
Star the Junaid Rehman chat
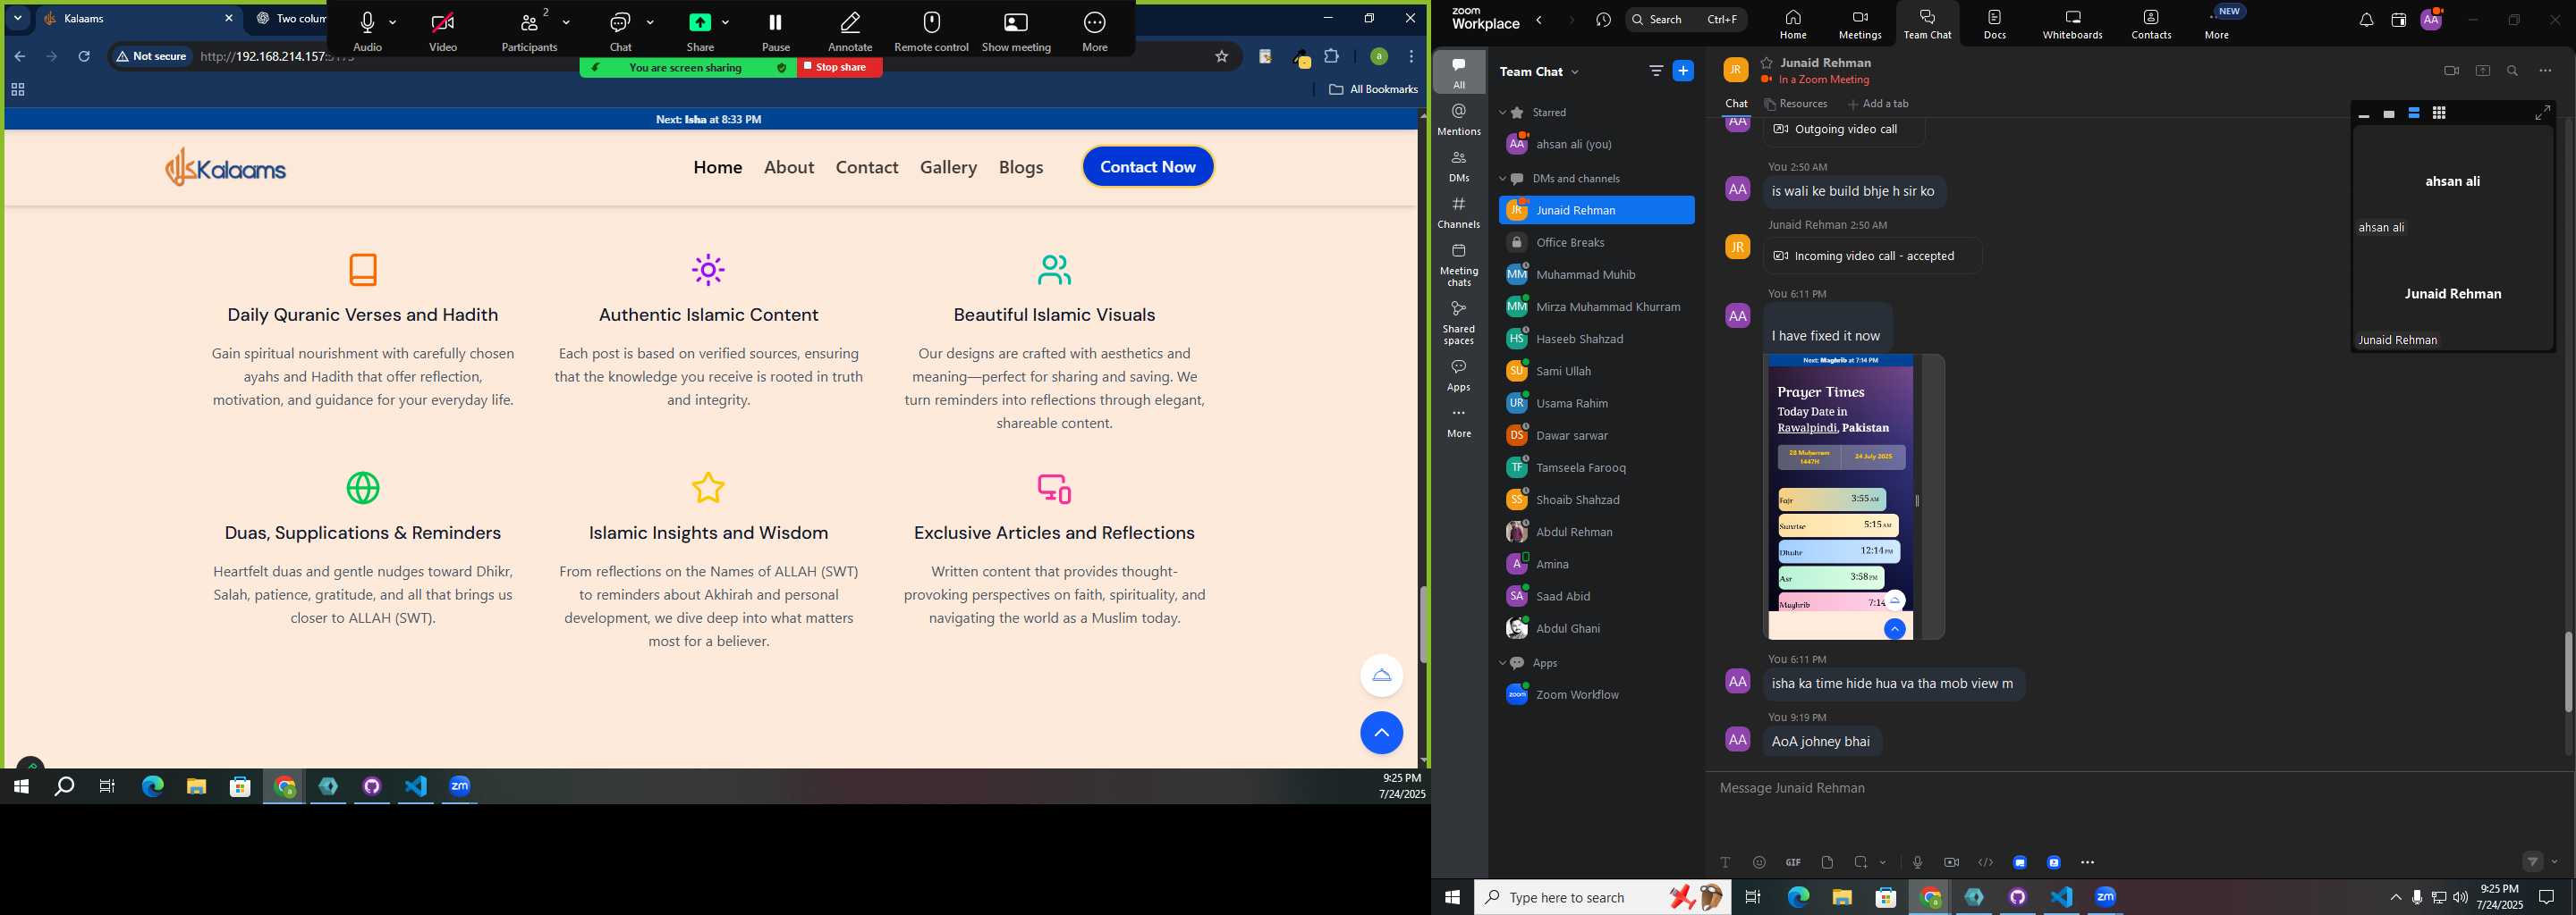(x=1767, y=63)
